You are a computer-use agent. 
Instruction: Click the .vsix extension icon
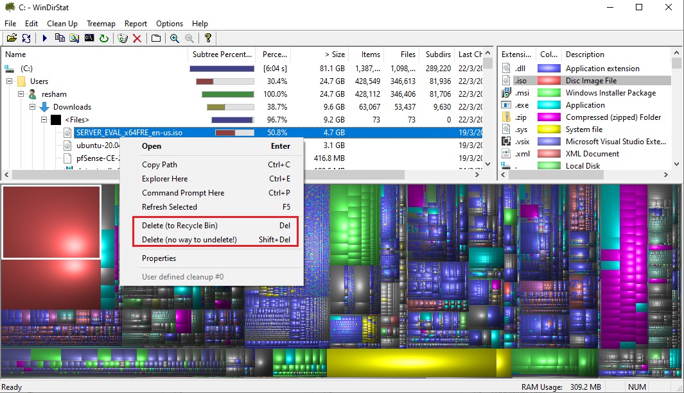(506, 142)
